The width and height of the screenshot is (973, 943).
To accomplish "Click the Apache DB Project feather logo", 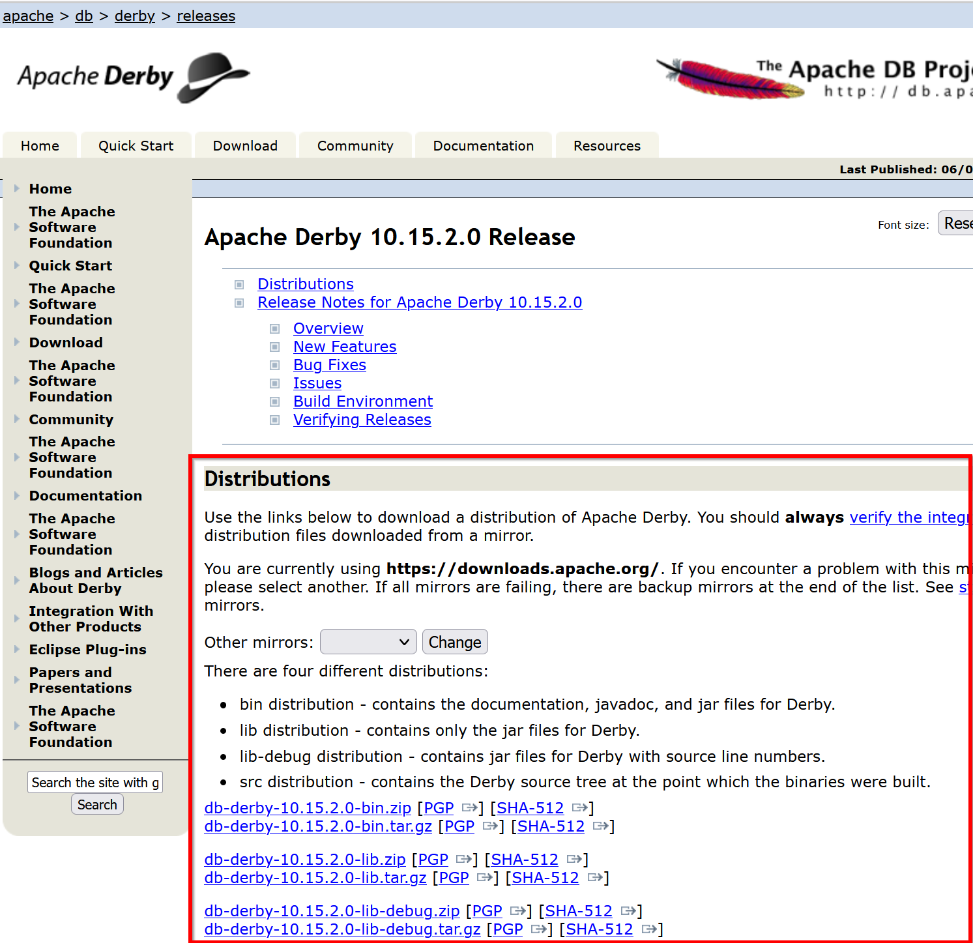I will pos(813,78).
